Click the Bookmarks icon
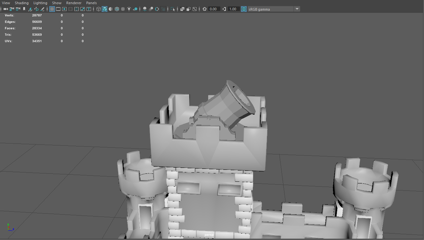 coord(24,9)
